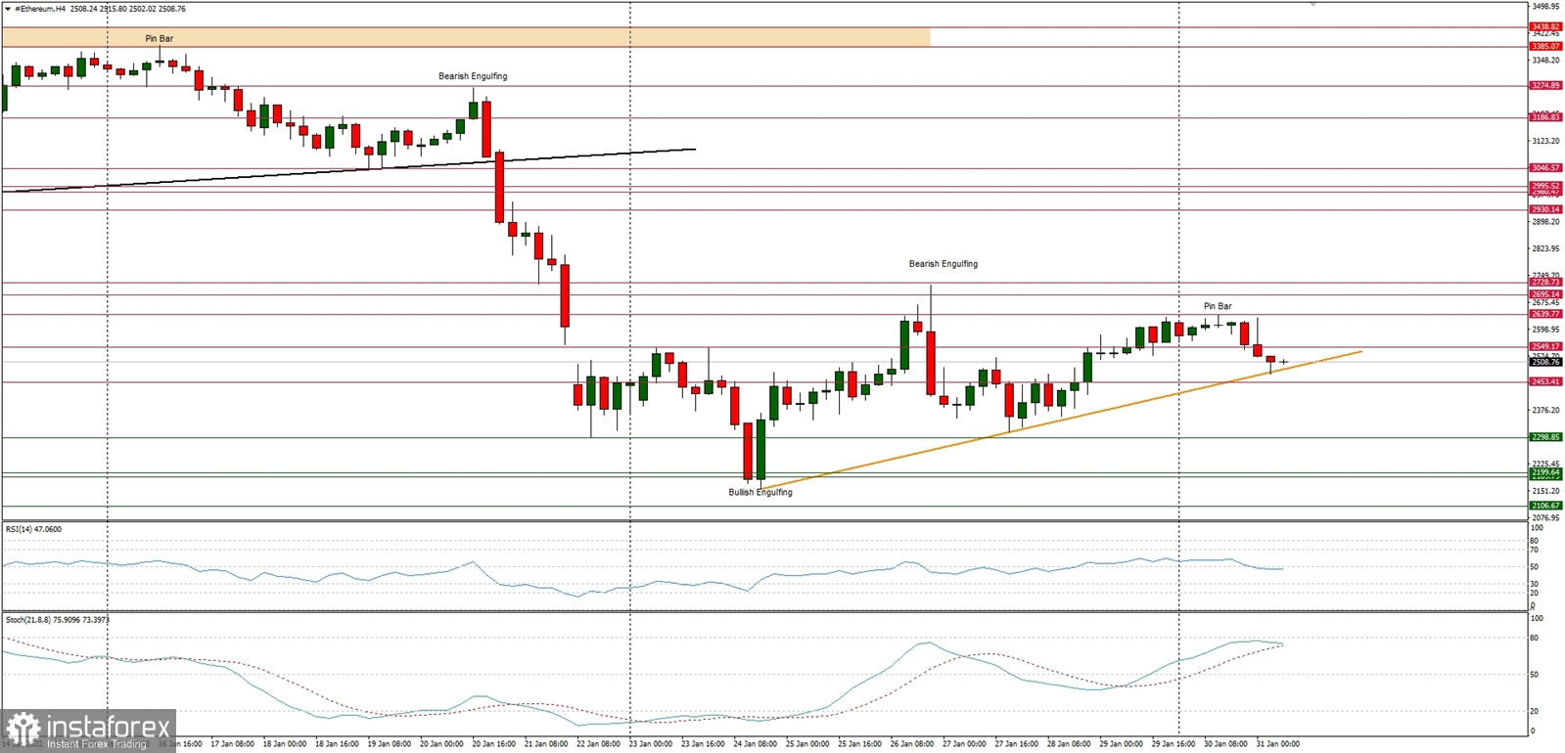Click the green 2298.85 support level label
This screenshot has width=1565, height=753.
coord(1545,437)
